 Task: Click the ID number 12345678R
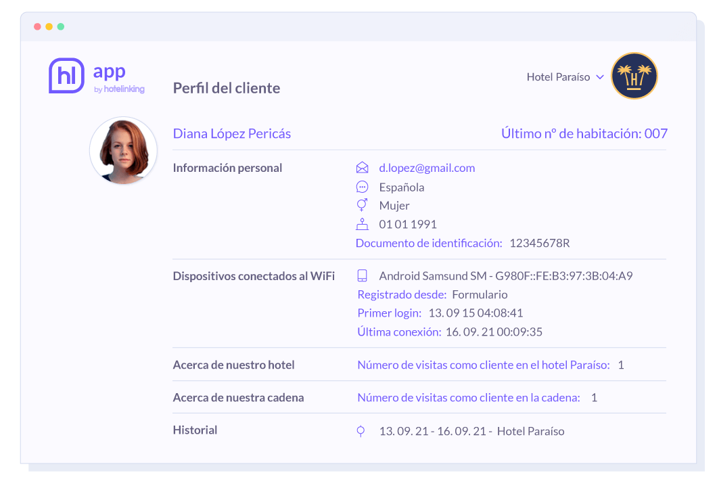pos(540,243)
